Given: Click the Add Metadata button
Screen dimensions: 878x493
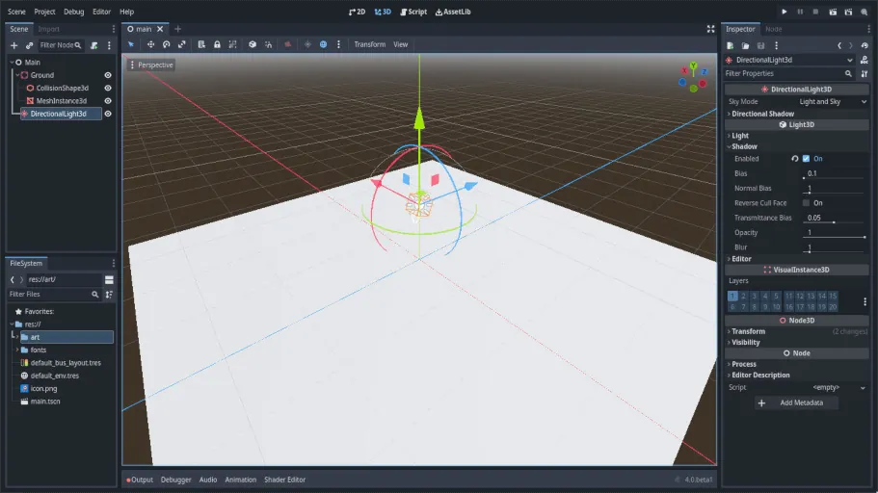Looking at the screenshot, I should (795, 402).
